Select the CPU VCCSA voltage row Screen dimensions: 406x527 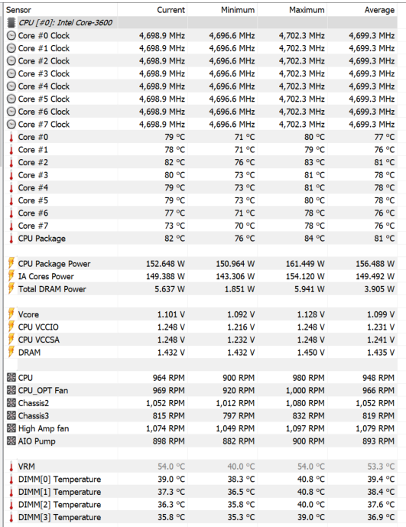click(x=201, y=340)
